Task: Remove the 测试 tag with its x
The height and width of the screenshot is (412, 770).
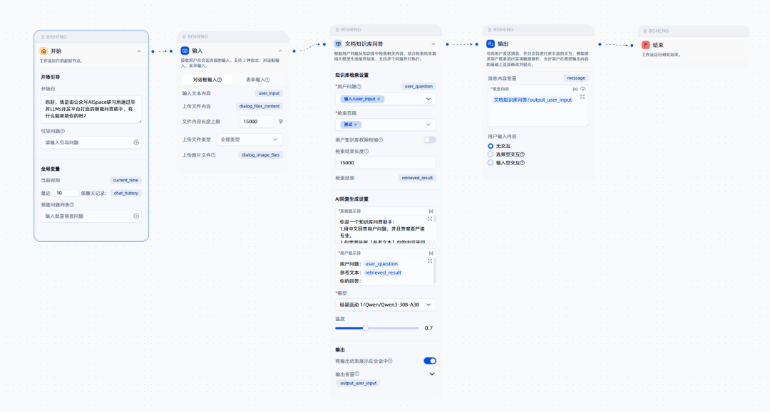Action: pos(356,125)
